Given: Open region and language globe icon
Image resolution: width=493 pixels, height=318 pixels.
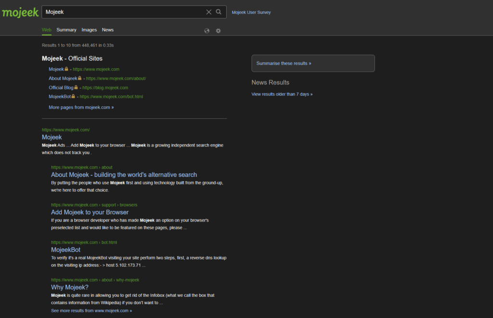Looking at the screenshot, I should (207, 31).
